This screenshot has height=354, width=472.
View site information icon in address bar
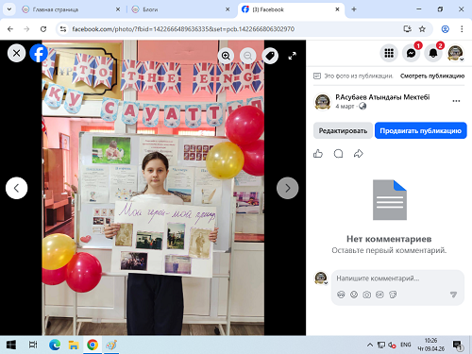(63, 29)
